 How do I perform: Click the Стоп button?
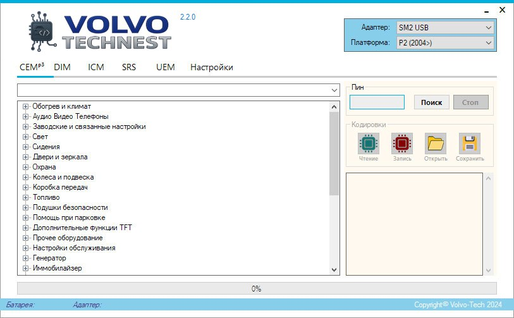coord(471,102)
